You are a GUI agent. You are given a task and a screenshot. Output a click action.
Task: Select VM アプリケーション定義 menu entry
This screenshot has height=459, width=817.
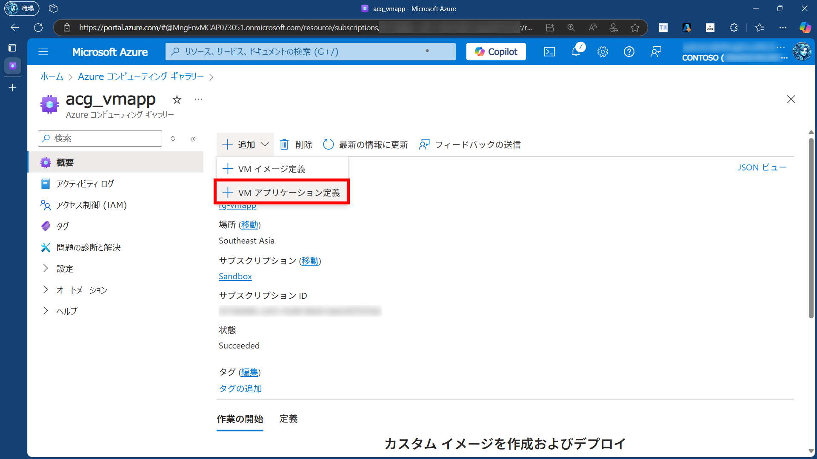point(283,193)
